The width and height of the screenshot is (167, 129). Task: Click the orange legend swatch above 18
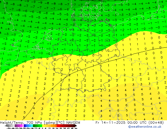tap(54, 126)
